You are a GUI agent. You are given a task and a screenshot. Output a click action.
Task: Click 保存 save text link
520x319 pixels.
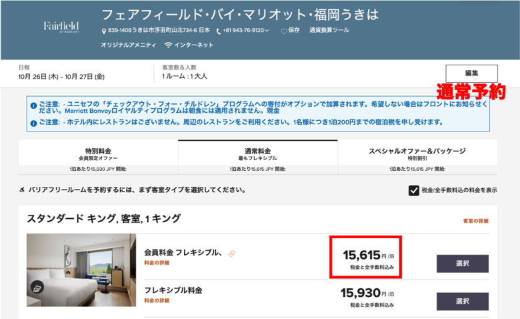pos(294,30)
